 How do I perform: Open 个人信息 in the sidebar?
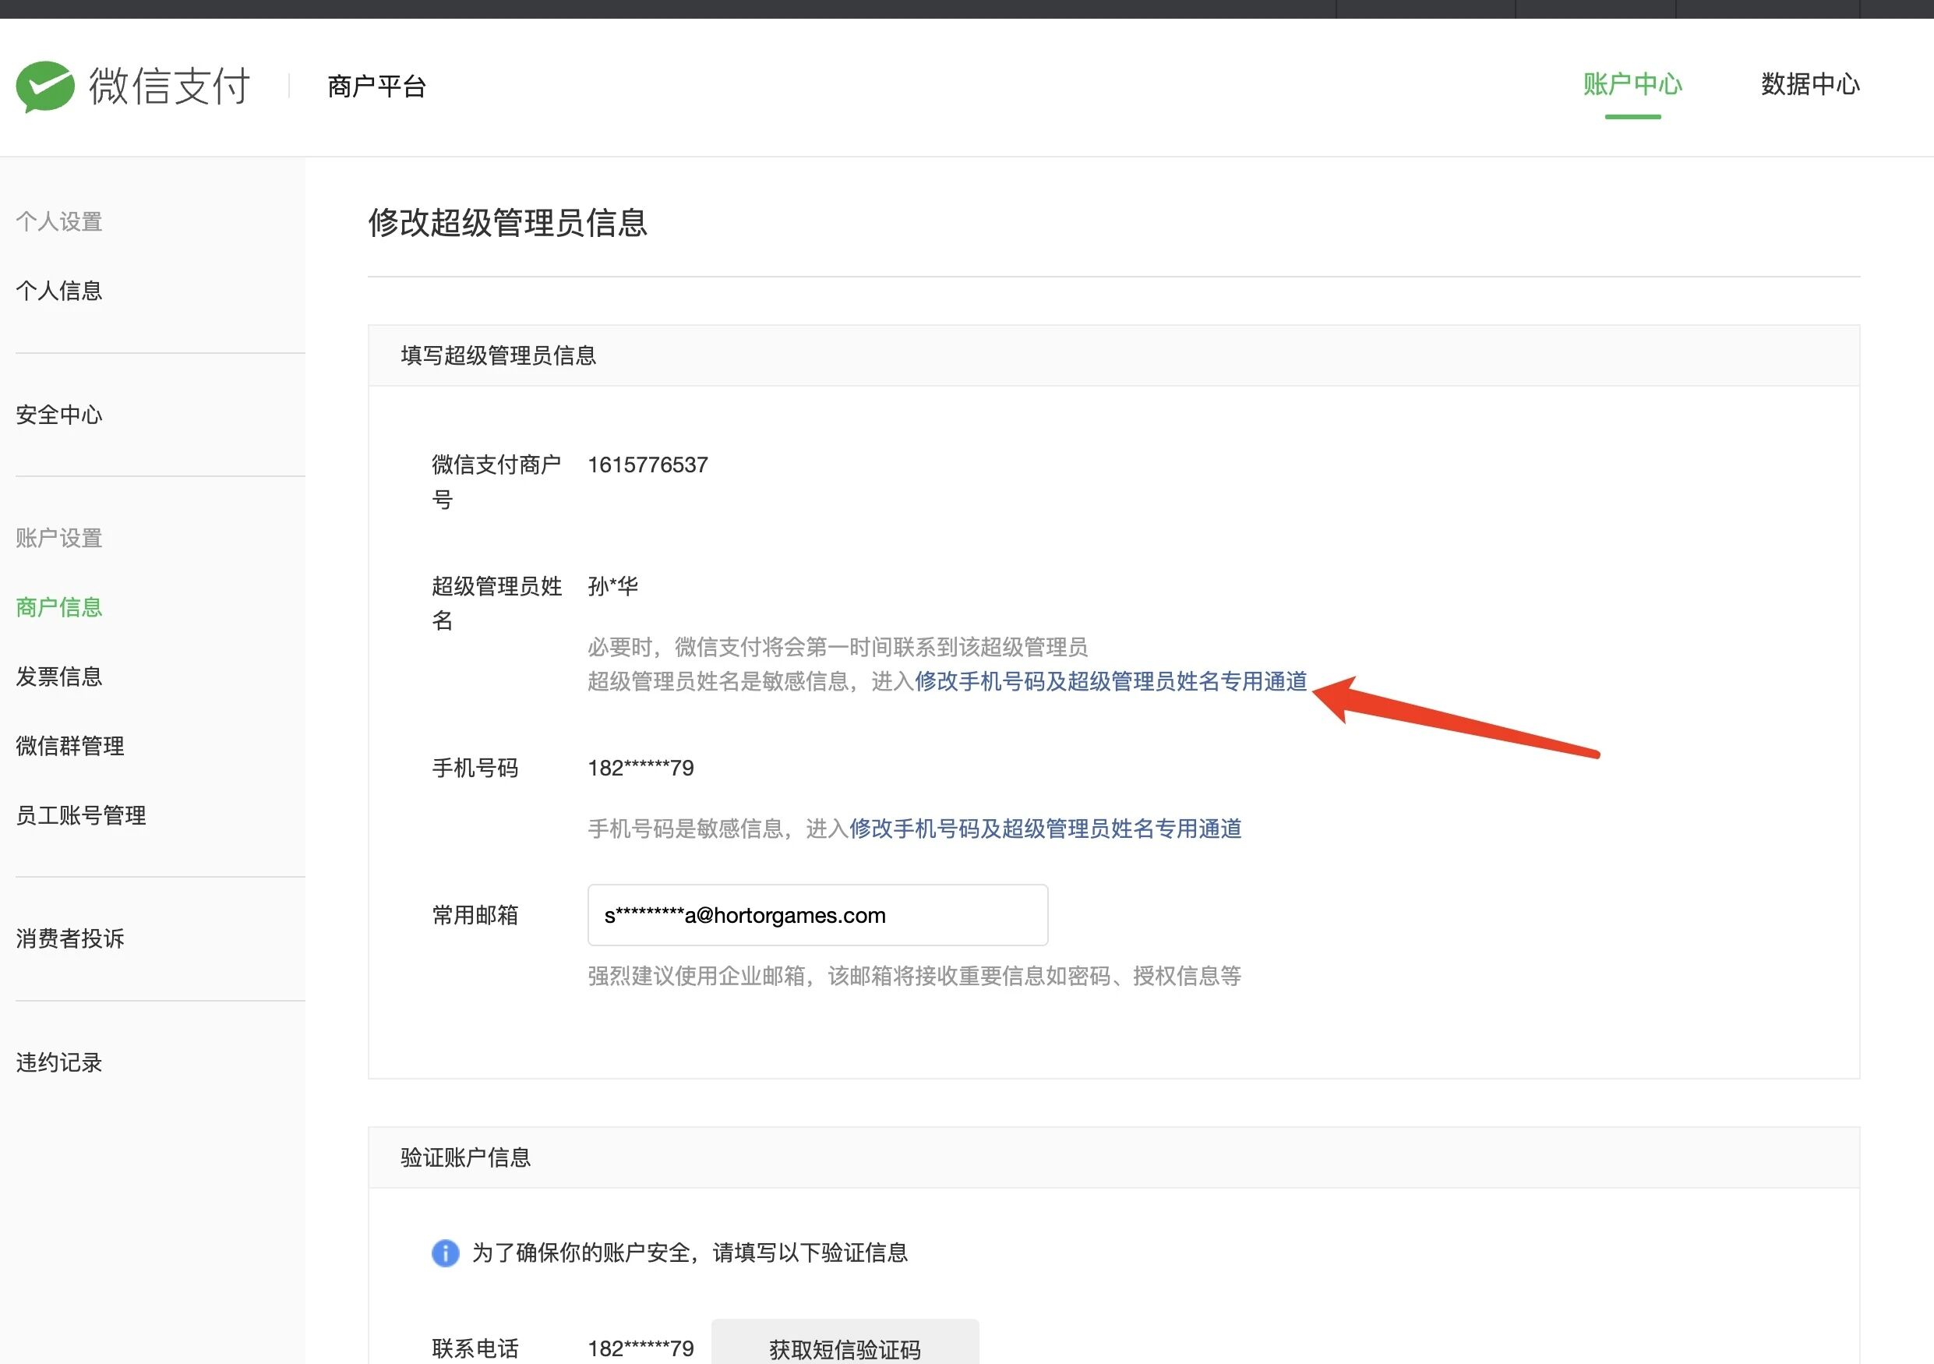point(59,291)
